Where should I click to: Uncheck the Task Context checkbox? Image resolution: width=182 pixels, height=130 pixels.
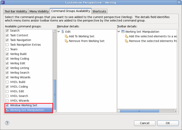(7, 35)
